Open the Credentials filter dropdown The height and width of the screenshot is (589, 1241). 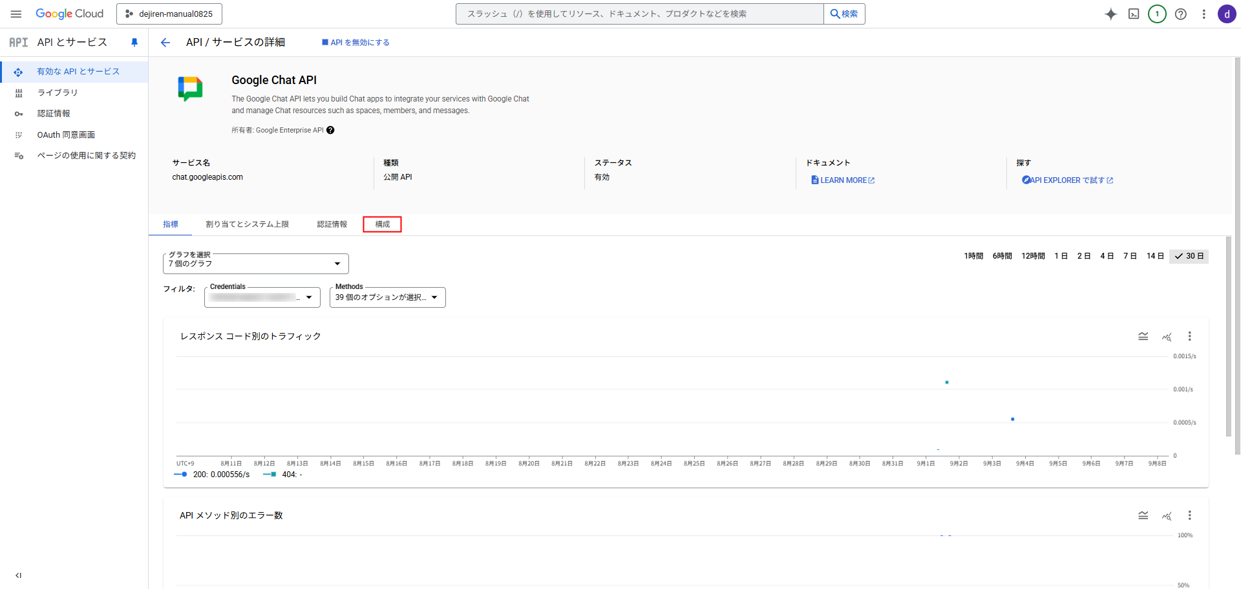(262, 297)
